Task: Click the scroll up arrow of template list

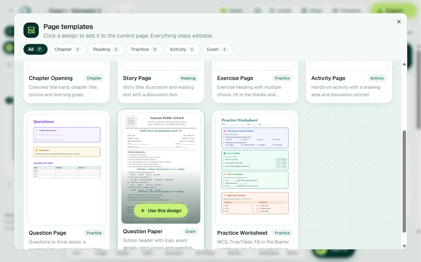Action: (404, 64)
